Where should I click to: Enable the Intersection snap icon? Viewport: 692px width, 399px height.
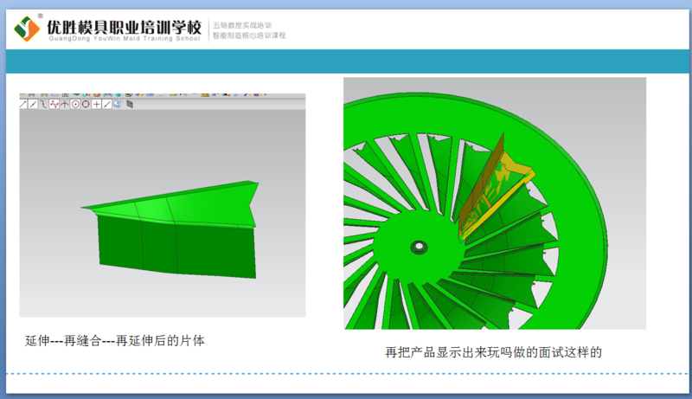click(x=64, y=104)
